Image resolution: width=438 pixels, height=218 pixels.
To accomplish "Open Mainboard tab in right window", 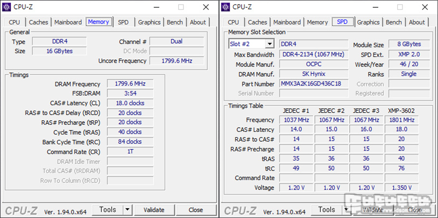I will click(287, 22).
